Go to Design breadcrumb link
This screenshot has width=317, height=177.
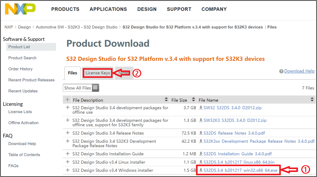click(x=25, y=27)
